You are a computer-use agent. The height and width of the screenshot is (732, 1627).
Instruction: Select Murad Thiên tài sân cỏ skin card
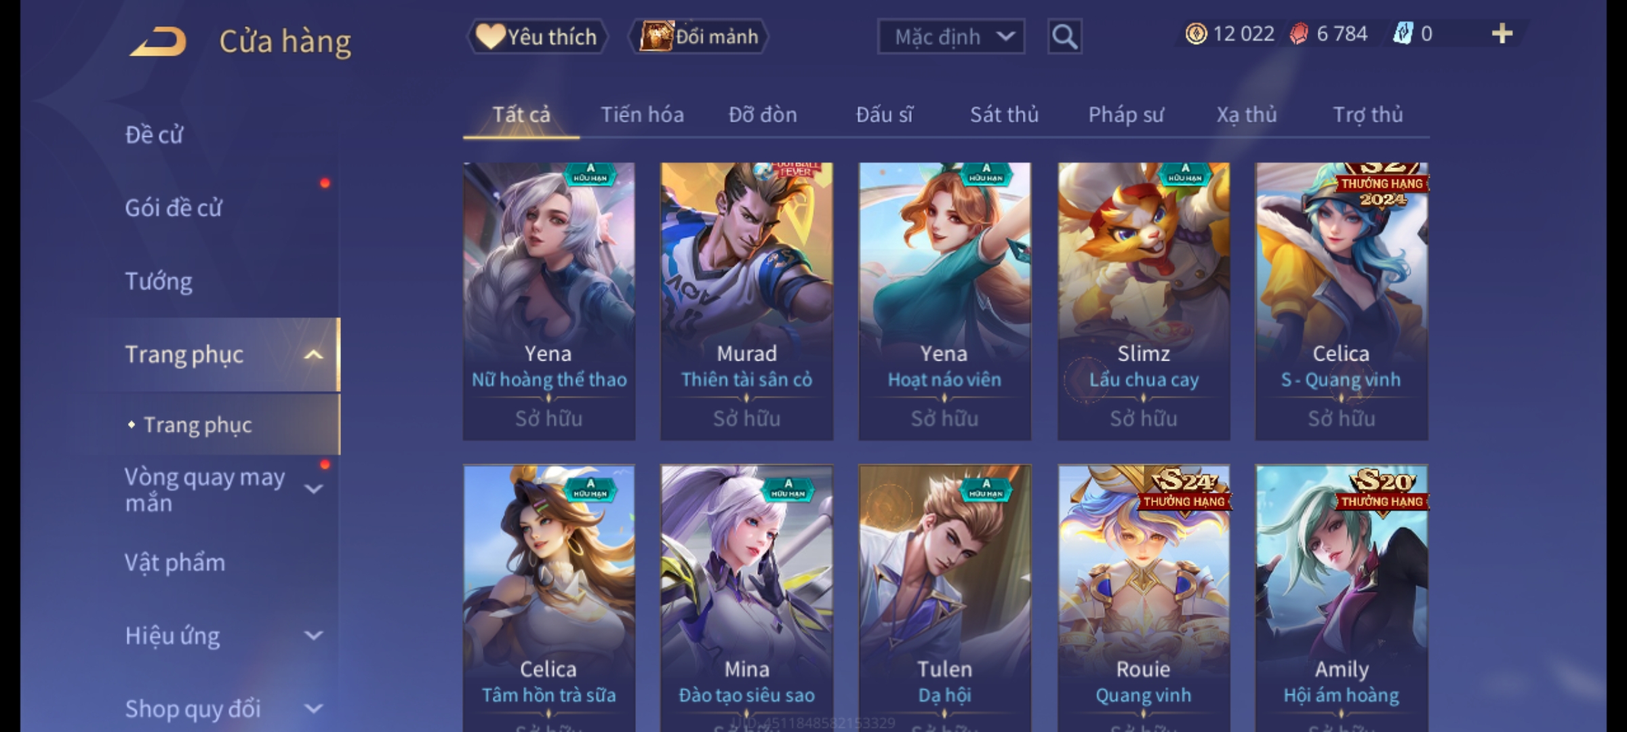click(x=746, y=301)
